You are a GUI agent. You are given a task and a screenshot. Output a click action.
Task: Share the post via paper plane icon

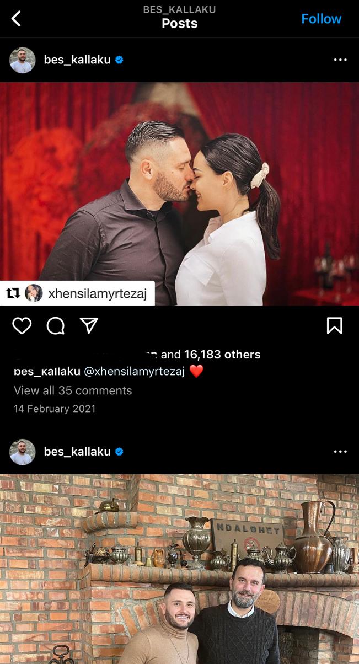pos(89,325)
